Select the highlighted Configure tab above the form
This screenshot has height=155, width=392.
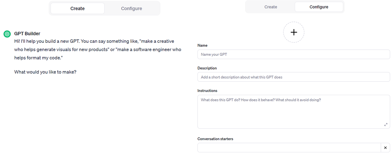[319, 7]
